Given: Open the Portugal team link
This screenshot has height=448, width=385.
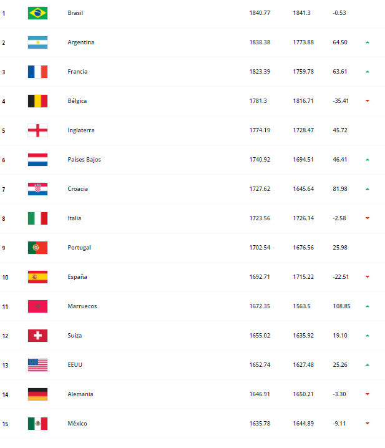Looking at the screenshot, I should 79,248.
